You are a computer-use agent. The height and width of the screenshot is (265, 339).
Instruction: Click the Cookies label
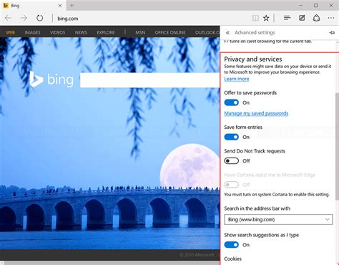[x=232, y=259]
